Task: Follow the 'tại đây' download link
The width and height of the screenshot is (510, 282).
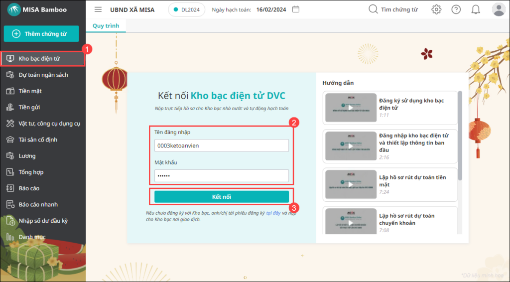Action: coord(273,213)
